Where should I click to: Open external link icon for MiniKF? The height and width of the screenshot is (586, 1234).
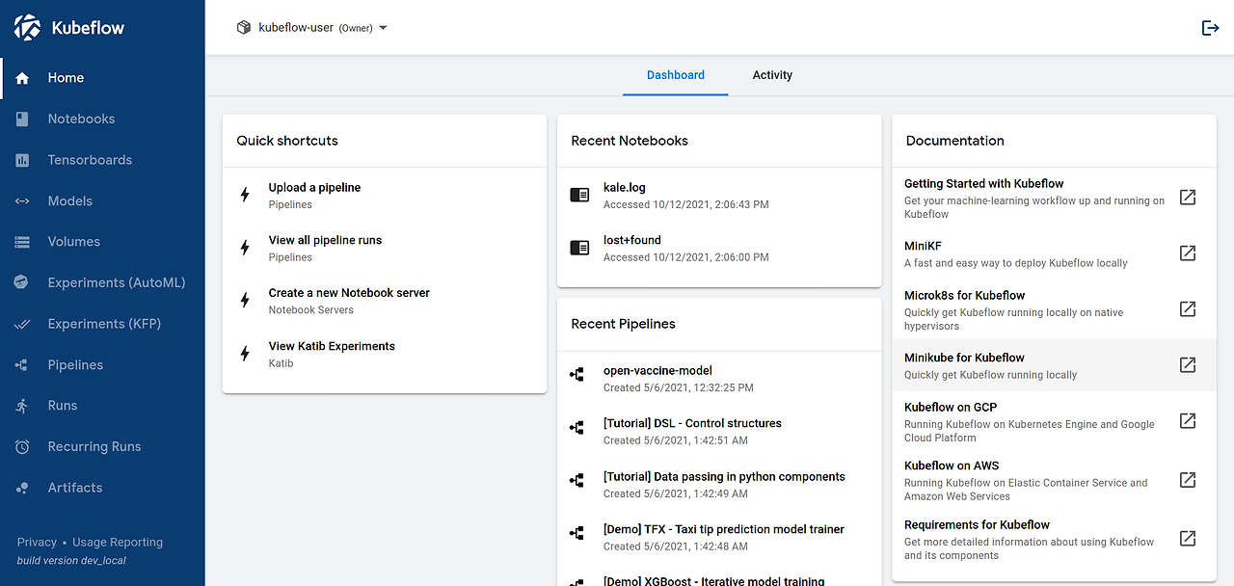(x=1188, y=253)
